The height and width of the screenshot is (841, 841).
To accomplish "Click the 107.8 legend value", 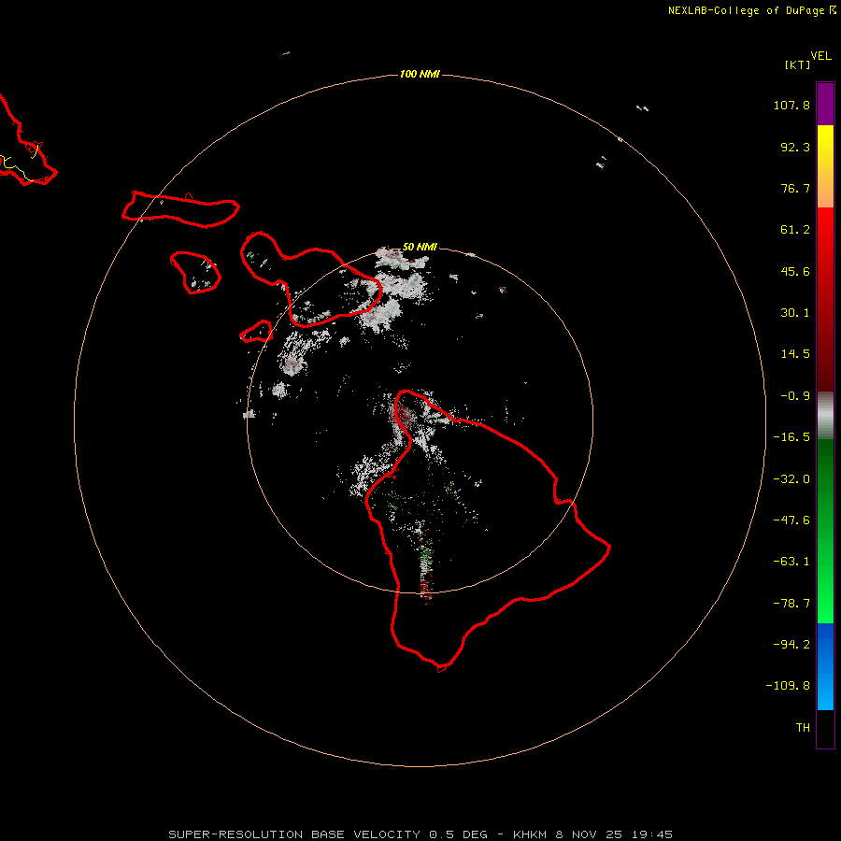I will coord(791,105).
